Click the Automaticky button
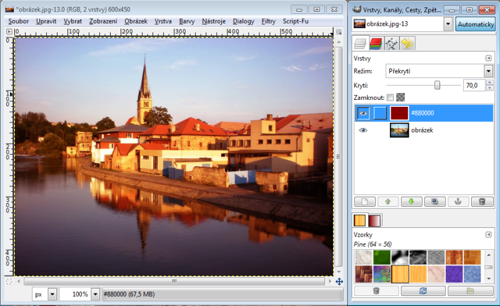500x306 pixels. click(475, 24)
